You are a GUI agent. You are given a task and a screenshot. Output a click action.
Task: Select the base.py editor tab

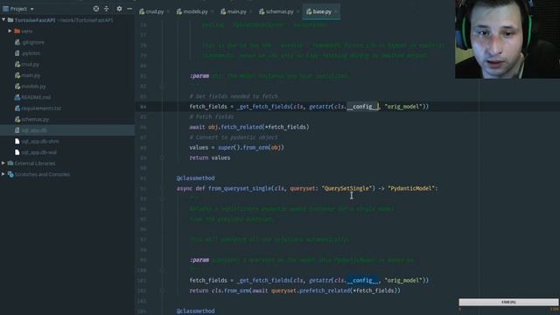point(322,11)
